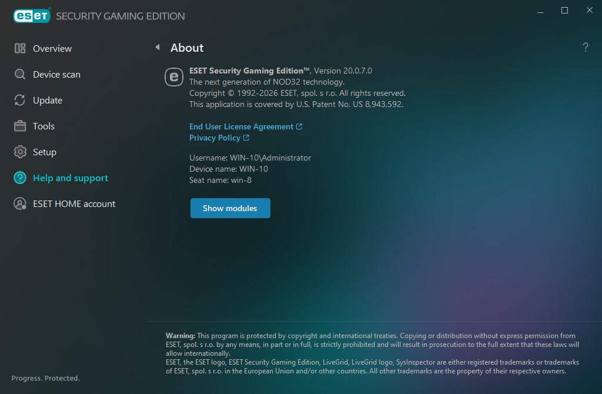Click the Device scan magnifier icon
602x394 pixels.
coord(20,74)
